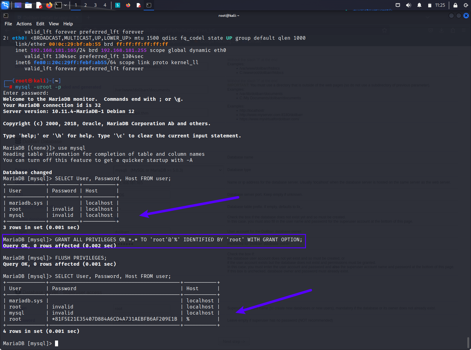Image resolution: width=471 pixels, height=350 pixels.
Task: Click the 'use mysql' command
Action: click(72, 148)
